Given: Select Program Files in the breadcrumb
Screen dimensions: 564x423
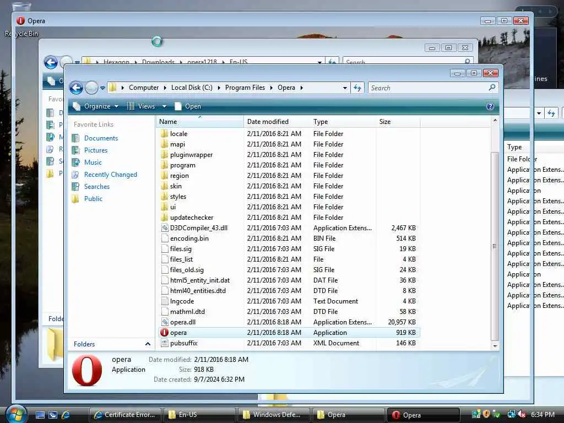Looking at the screenshot, I should 245,88.
